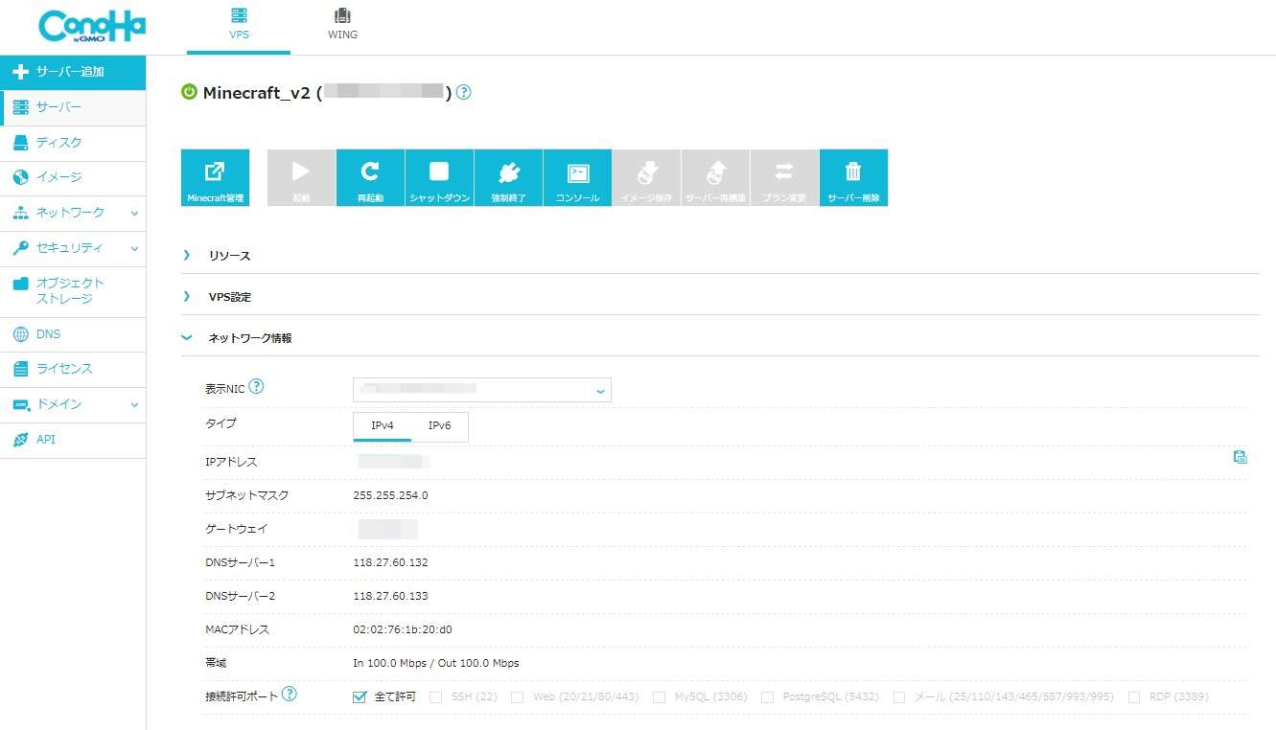Screen dimensions: 1276x730
Task: Click the サーバー再構築 rebuild button
Action: pos(715,177)
